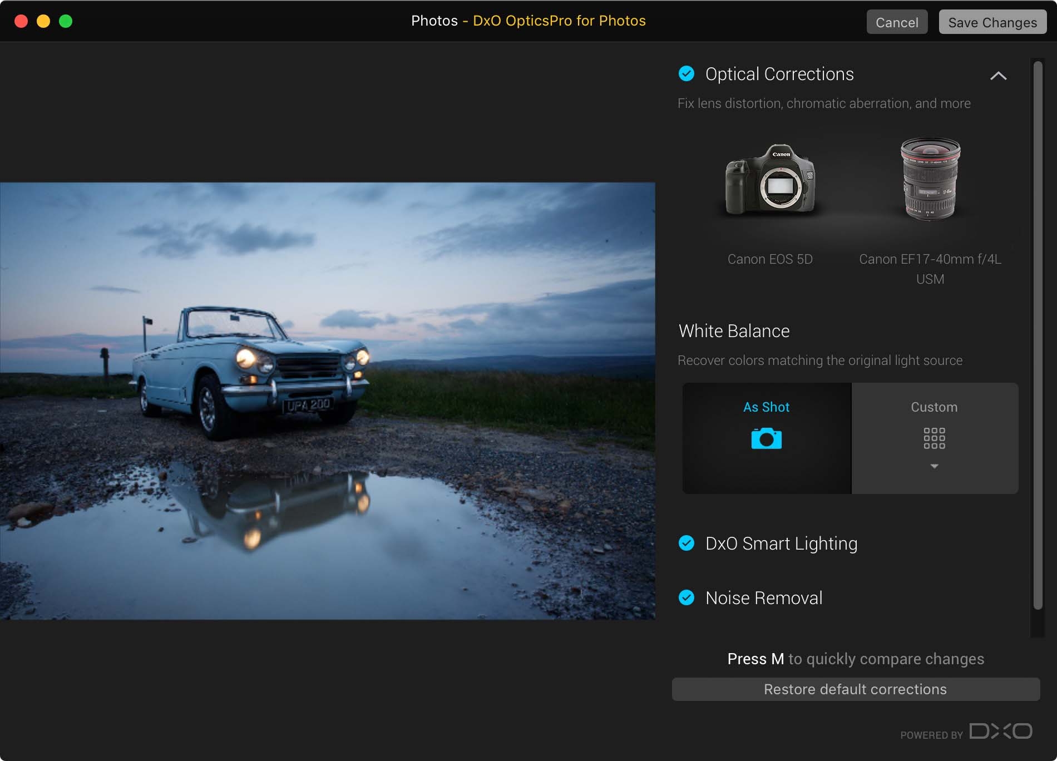Screen dimensions: 1057x761
Task: Select the Custom white balance option
Action: tap(935, 438)
